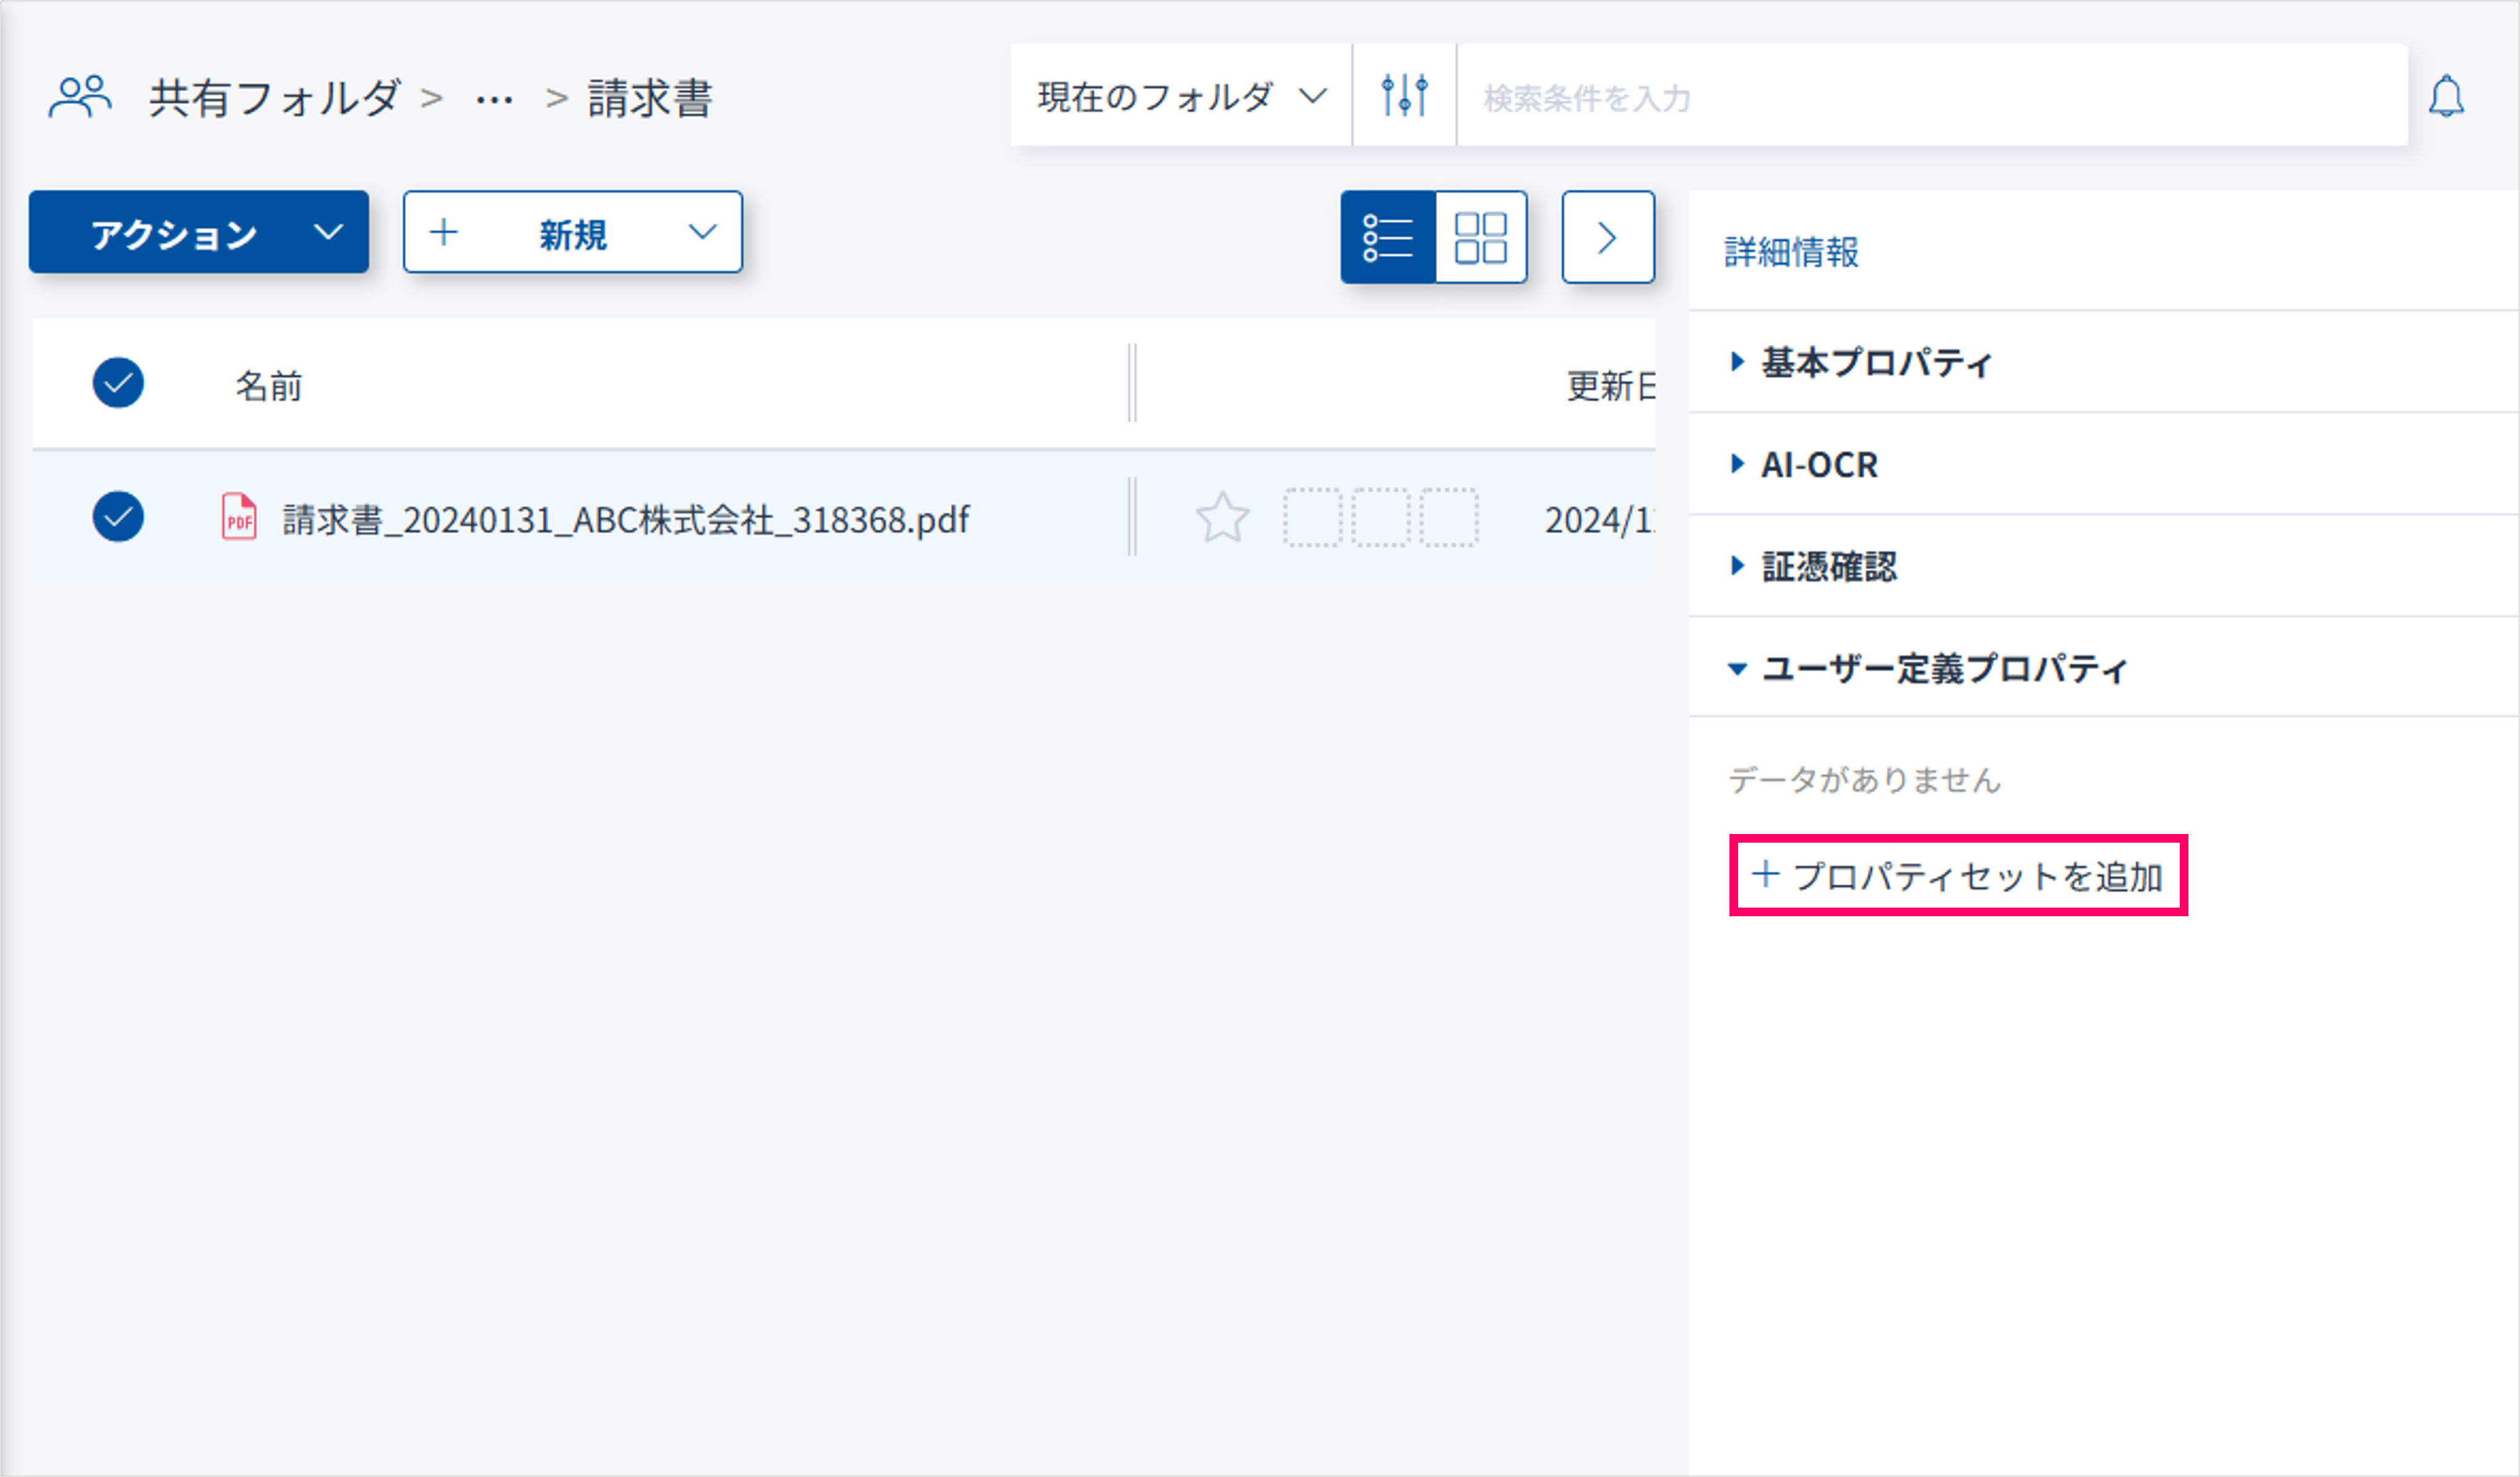Image resolution: width=2520 pixels, height=1477 pixels.
Task: Click the shared folder people icon
Action: point(80,97)
